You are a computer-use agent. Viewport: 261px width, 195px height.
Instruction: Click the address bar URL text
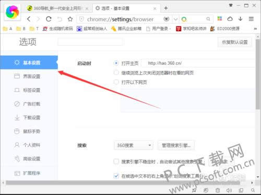121,19
